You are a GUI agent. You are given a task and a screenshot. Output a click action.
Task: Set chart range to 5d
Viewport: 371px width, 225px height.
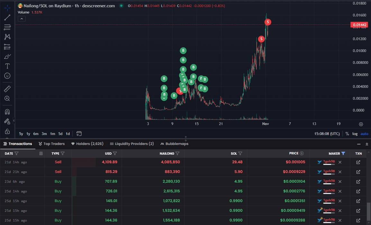pyautogui.click(x=60, y=134)
